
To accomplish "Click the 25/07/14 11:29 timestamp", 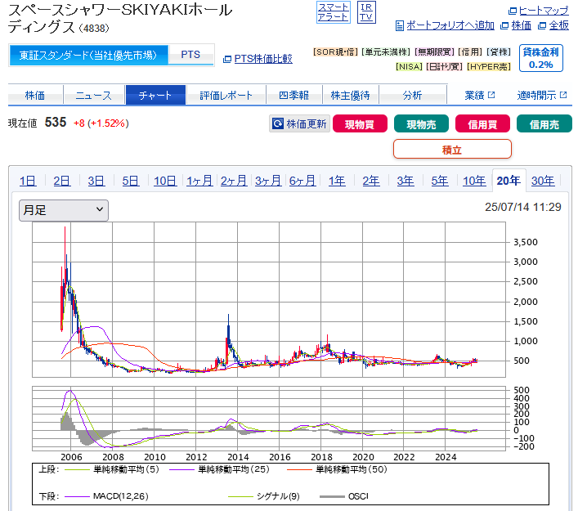I will [x=522, y=207].
